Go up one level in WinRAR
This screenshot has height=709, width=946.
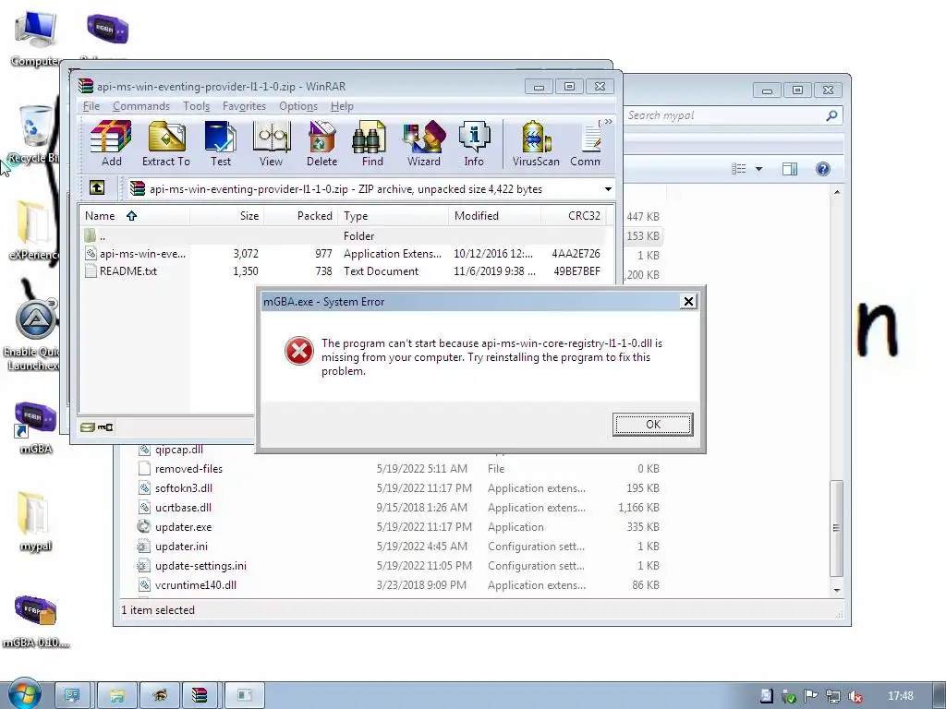97,188
